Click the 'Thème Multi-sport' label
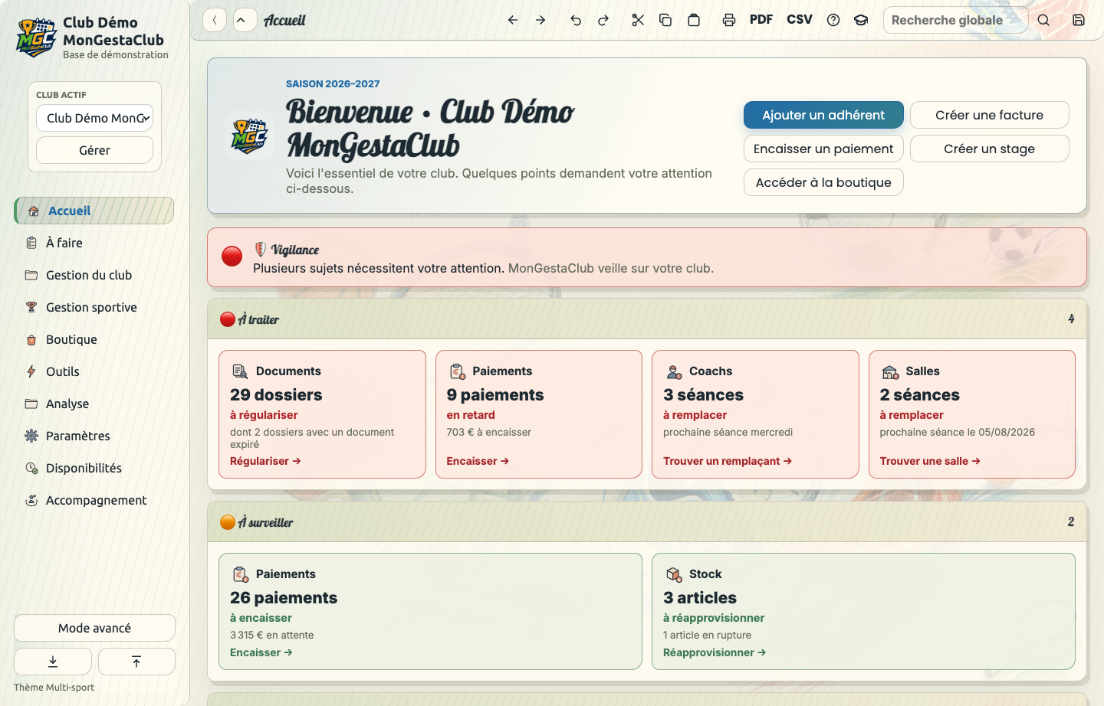 [54, 687]
